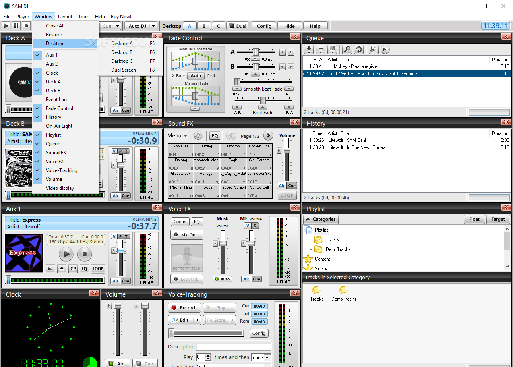513x367 pixels.
Task: Click Close All in Window menu
Action: (66, 26)
